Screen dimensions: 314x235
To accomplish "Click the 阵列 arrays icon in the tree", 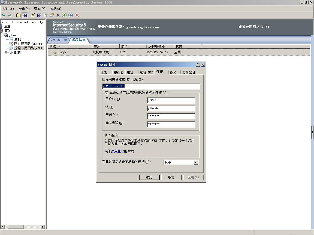I will click(x=1, y=31).
